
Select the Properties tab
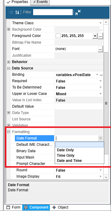pyautogui.click(x=18, y=2)
